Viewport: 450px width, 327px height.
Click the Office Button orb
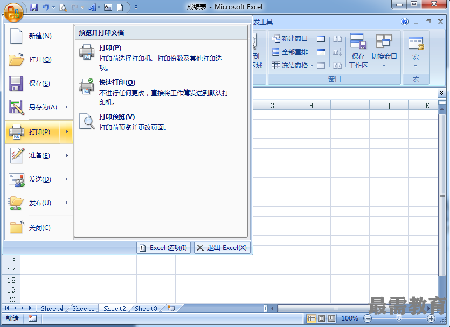tap(13, 12)
